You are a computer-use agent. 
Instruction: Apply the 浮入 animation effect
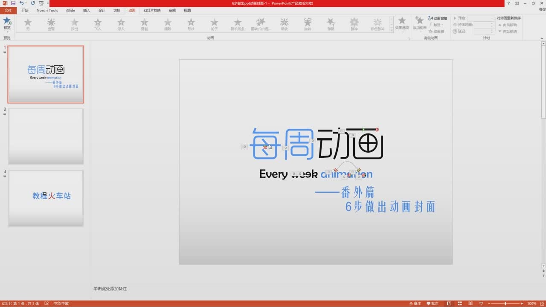pyautogui.click(x=121, y=25)
